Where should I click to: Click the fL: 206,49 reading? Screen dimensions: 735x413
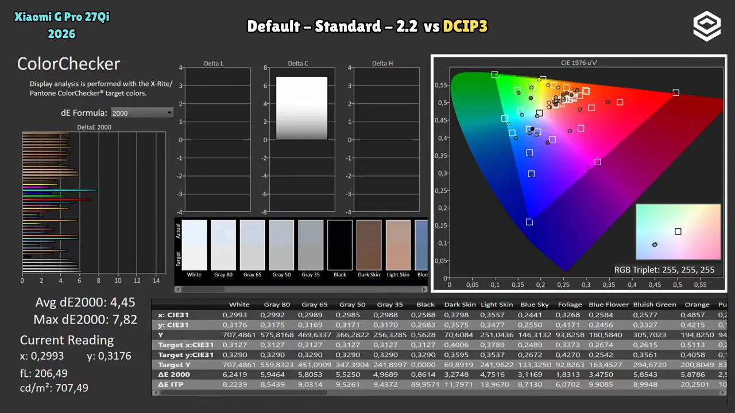[44, 373]
